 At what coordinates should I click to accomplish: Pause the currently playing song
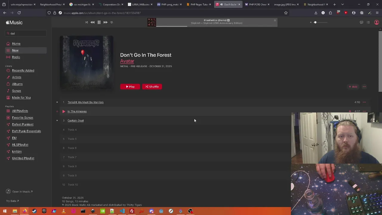(x=99, y=22)
